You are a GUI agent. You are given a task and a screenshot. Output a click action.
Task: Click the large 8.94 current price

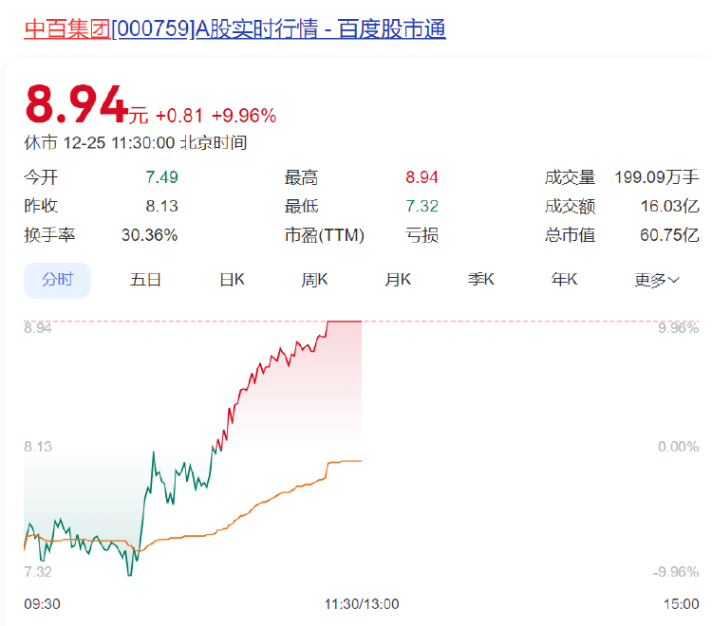[77, 104]
